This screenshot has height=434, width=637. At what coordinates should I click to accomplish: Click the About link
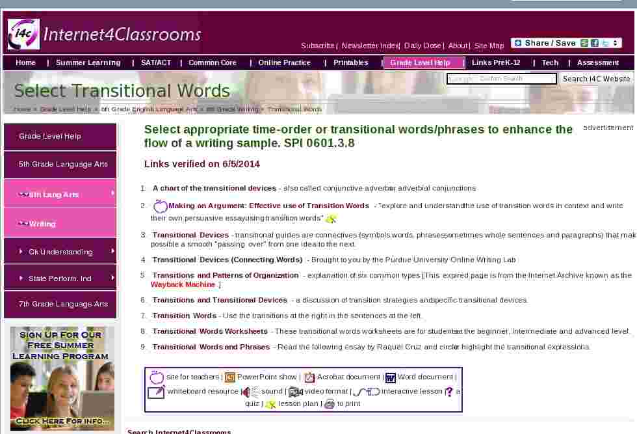point(458,46)
